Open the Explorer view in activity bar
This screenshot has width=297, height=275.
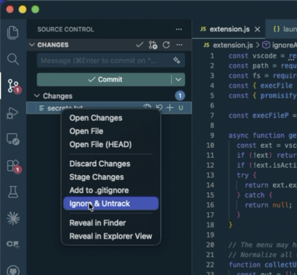coord(13,32)
